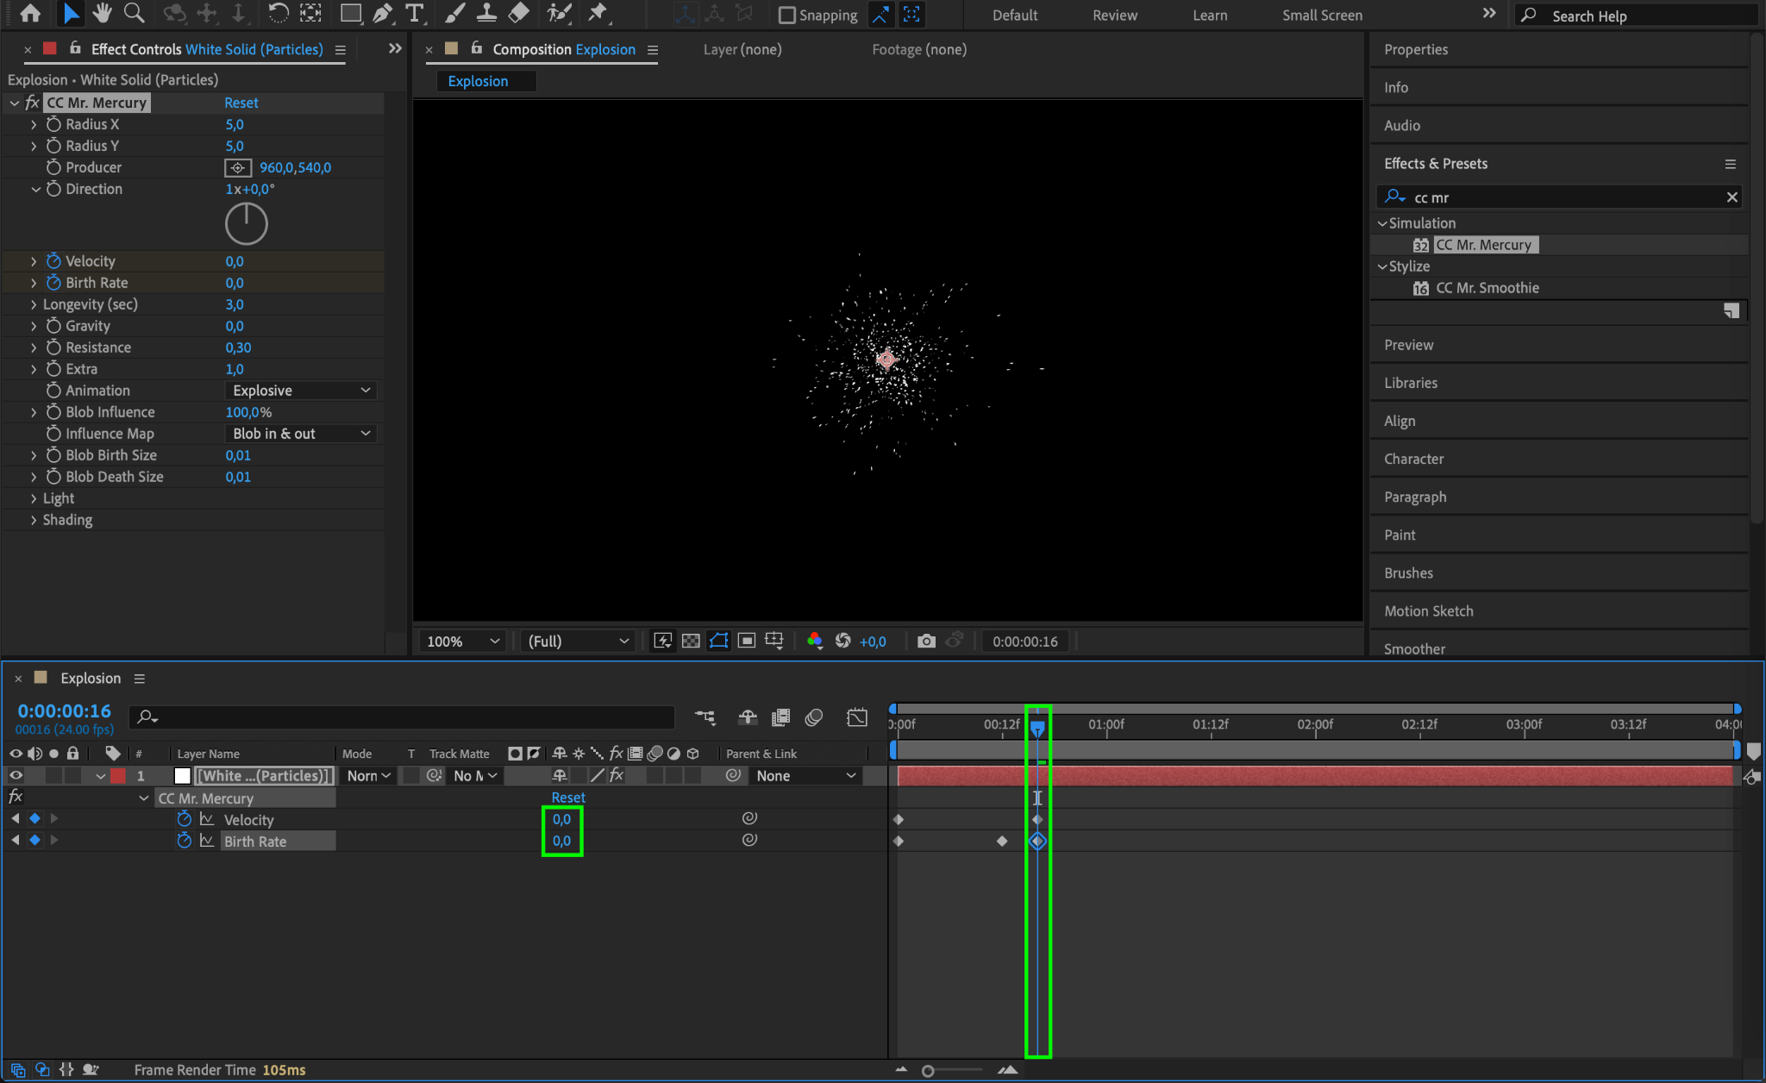Open the Layer (none) tab
1766x1083 pixels.
(742, 49)
